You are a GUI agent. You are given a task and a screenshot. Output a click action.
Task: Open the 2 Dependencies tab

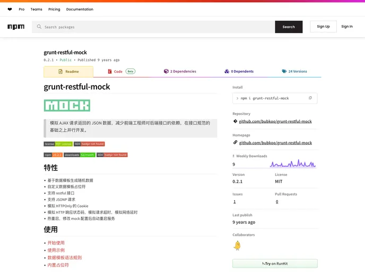click(180, 72)
